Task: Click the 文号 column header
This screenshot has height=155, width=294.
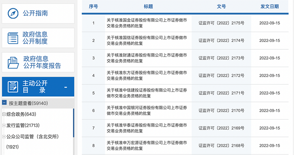Action: point(222,7)
